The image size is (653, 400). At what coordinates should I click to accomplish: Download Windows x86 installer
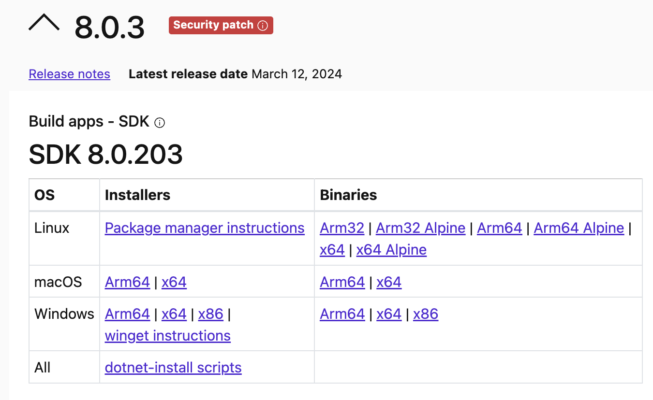pyautogui.click(x=211, y=314)
